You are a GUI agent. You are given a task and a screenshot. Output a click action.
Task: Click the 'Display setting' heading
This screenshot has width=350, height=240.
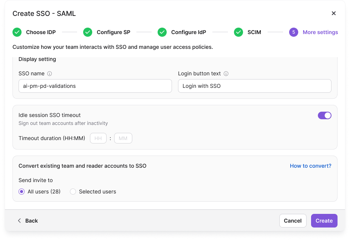[x=37, y=59]
